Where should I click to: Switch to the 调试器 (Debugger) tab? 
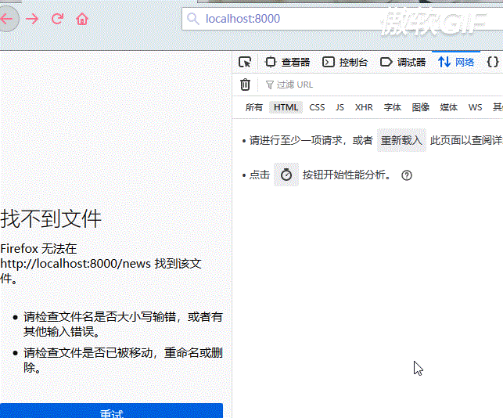click(403, 62)
